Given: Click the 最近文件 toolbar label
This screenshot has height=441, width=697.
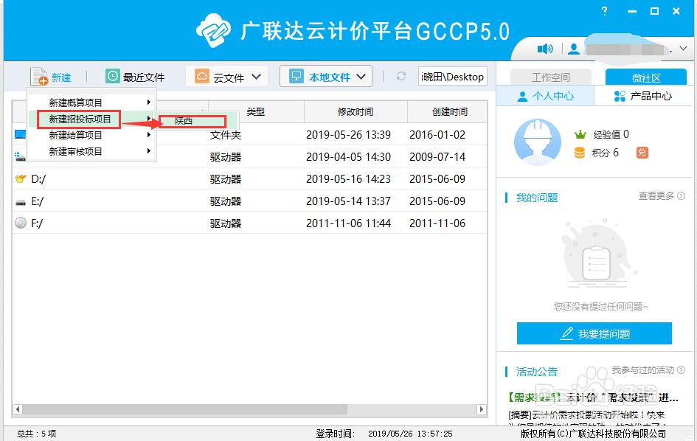Looking at the screenshot, I should [x=144, y=77].
